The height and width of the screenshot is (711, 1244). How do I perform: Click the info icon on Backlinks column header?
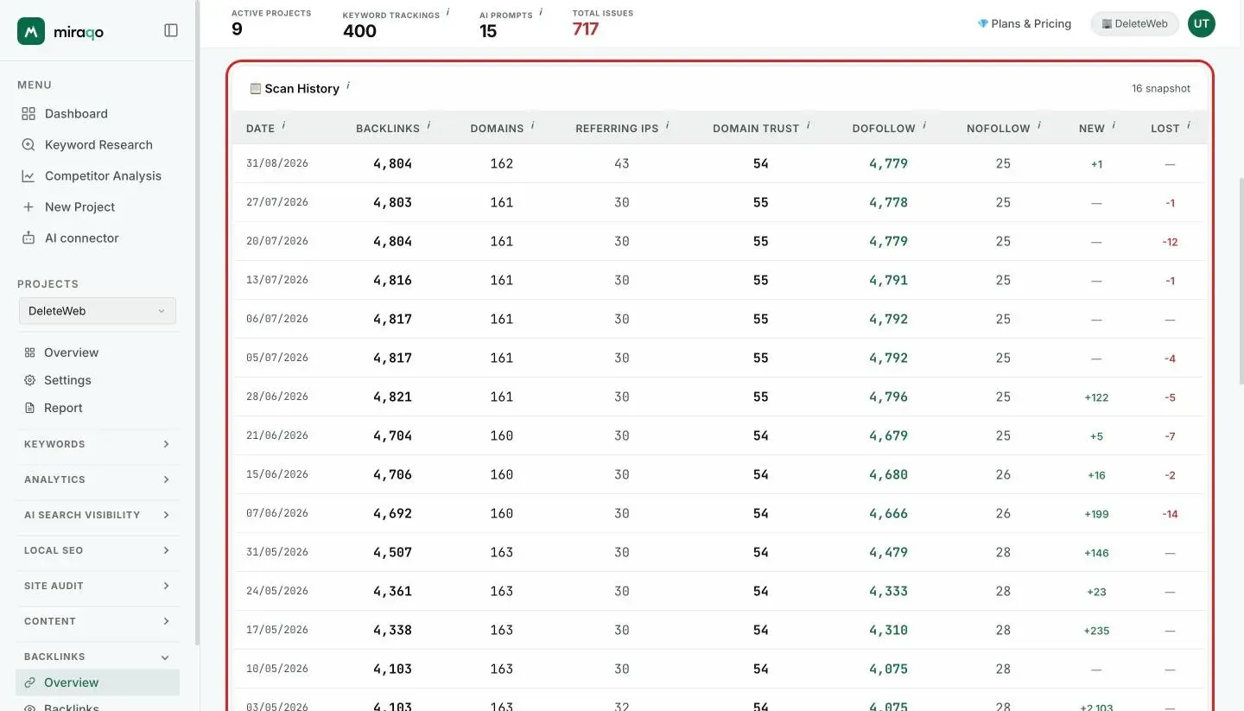[428, 125]
